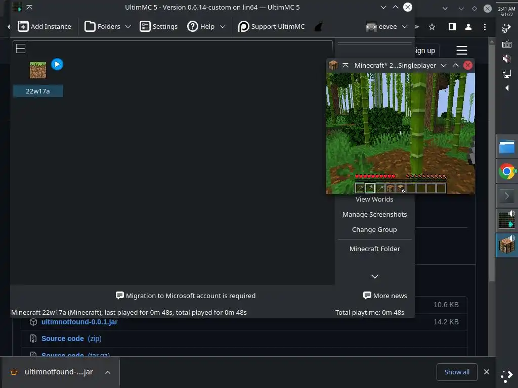Screen dimensions: 518x388
Task: Open the Help menu button
Action: click(x=201, y=26)
